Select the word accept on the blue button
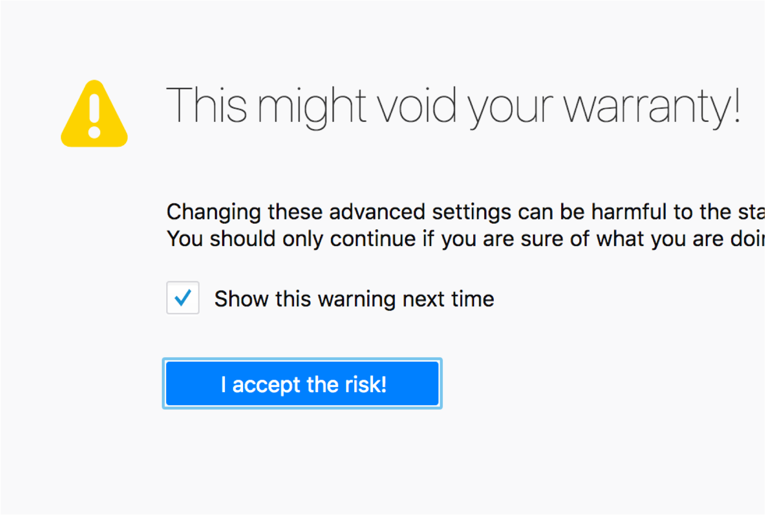This screenshot has height=515, width=765. click(x=266, y=385)
